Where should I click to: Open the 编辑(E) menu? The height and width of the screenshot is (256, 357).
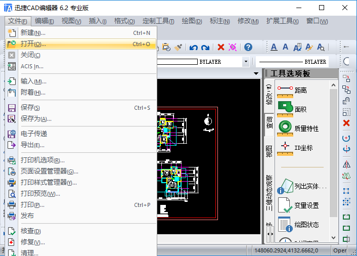pos(44,21)
